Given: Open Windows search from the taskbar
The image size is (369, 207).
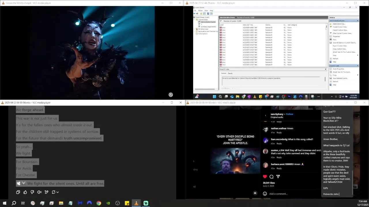Looking at the screenshot, I should coord(14,203).
